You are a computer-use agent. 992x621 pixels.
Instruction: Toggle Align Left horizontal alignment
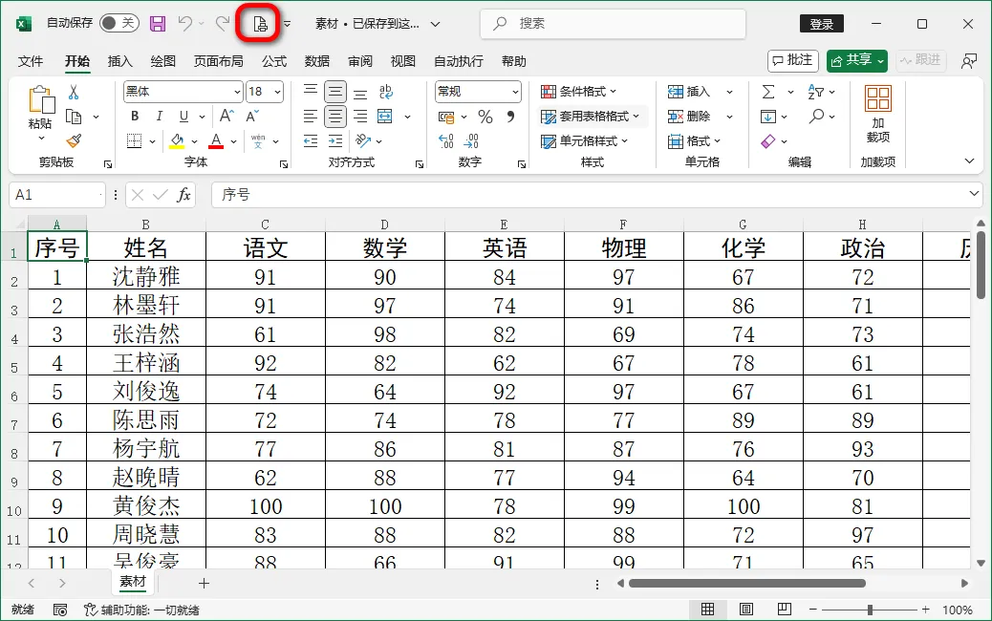click(x=310, y=117)
